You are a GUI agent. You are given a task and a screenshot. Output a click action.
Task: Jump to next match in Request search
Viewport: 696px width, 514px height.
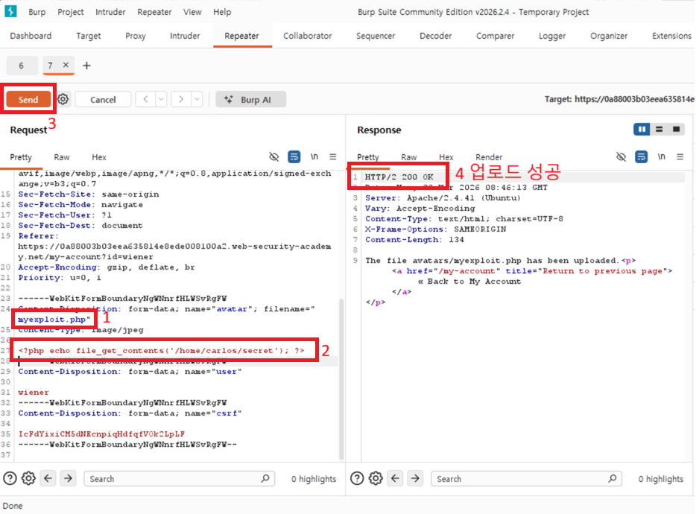click(x=68, y=478)
